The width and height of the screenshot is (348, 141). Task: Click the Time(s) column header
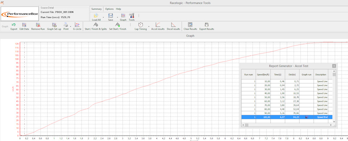(278, 74)
